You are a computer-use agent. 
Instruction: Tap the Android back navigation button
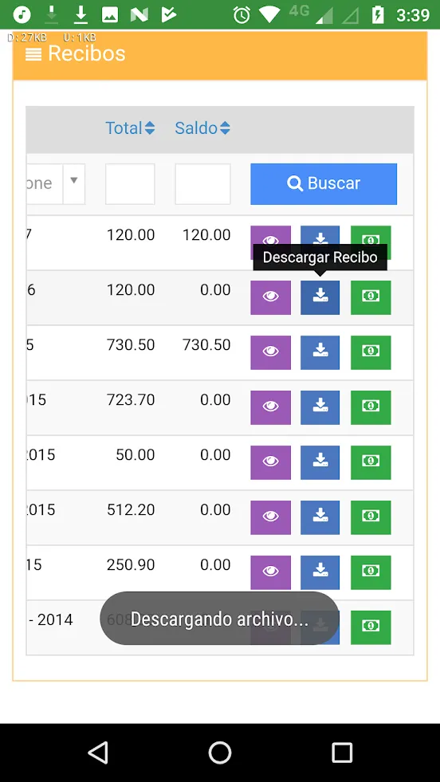click(98, 753)
